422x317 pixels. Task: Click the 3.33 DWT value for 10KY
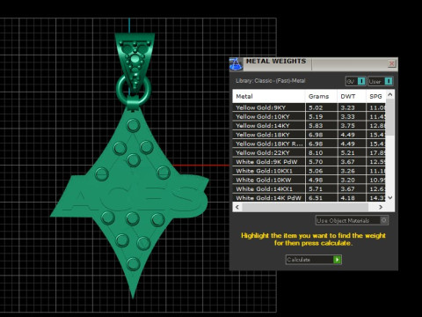[347, 116]
